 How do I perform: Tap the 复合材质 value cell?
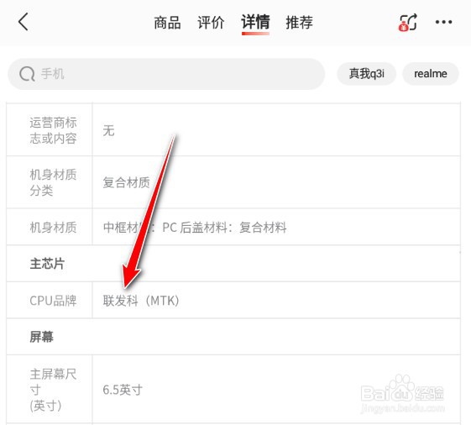pyautogui.click(x=276, y=182)
